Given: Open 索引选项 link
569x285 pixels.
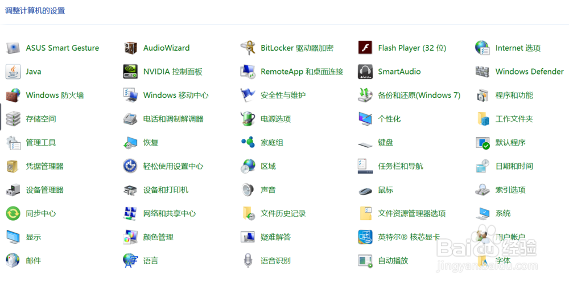Looking at the screenshot, I should pyautogui.click(x=510, y=189).
